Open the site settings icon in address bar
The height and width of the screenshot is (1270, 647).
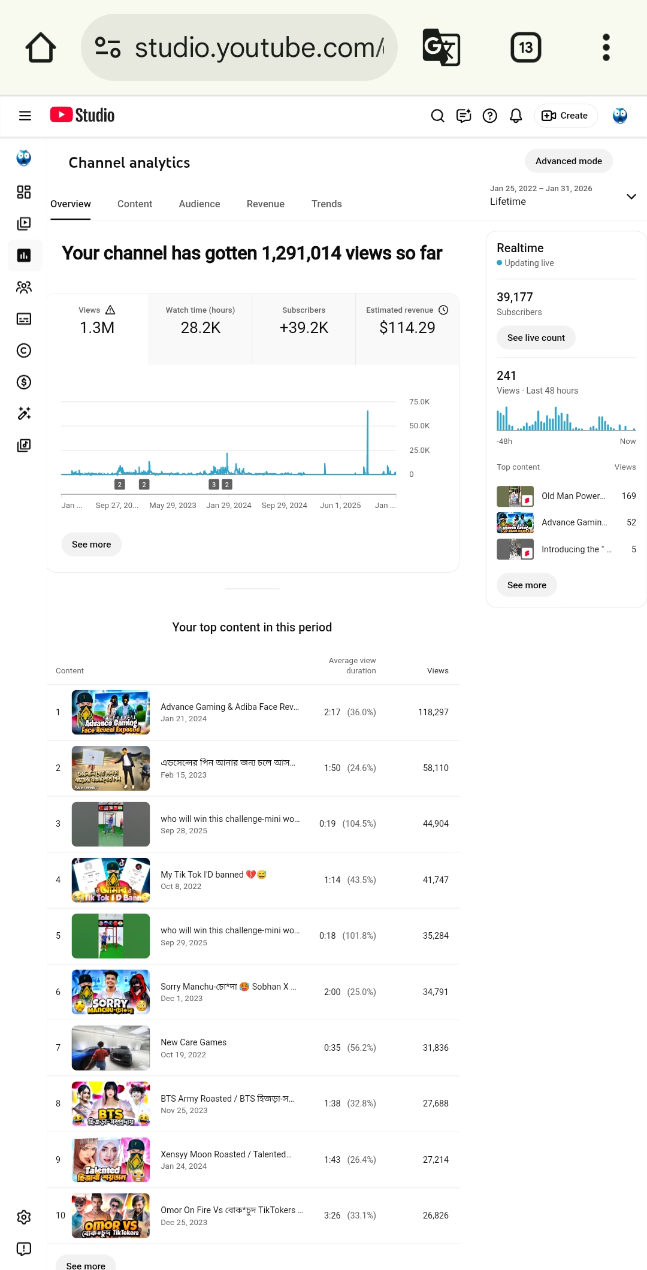[x=108, y=47]
